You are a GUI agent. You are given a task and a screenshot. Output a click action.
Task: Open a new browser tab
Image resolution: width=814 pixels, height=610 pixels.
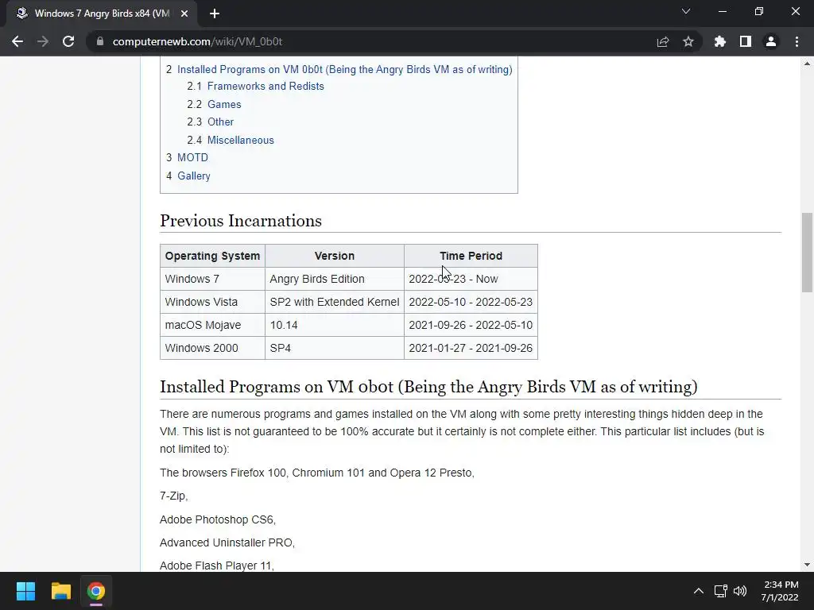click(x=215, y=14)
